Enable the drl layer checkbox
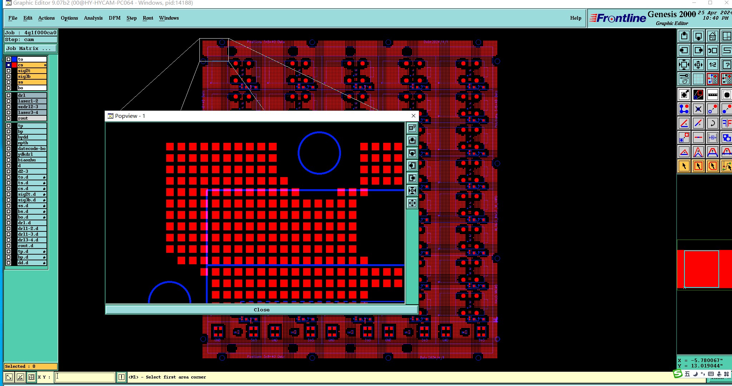732x386 pixels. click(9, 95)
